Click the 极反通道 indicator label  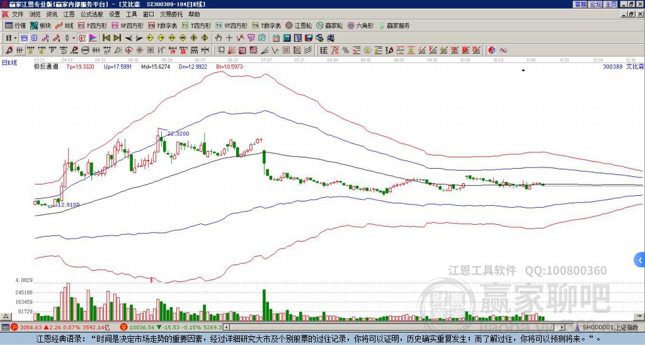pos(46,66)
